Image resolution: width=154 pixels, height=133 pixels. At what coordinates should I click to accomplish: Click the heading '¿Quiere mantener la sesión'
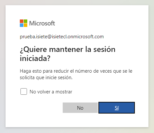[x=68, y=50]
